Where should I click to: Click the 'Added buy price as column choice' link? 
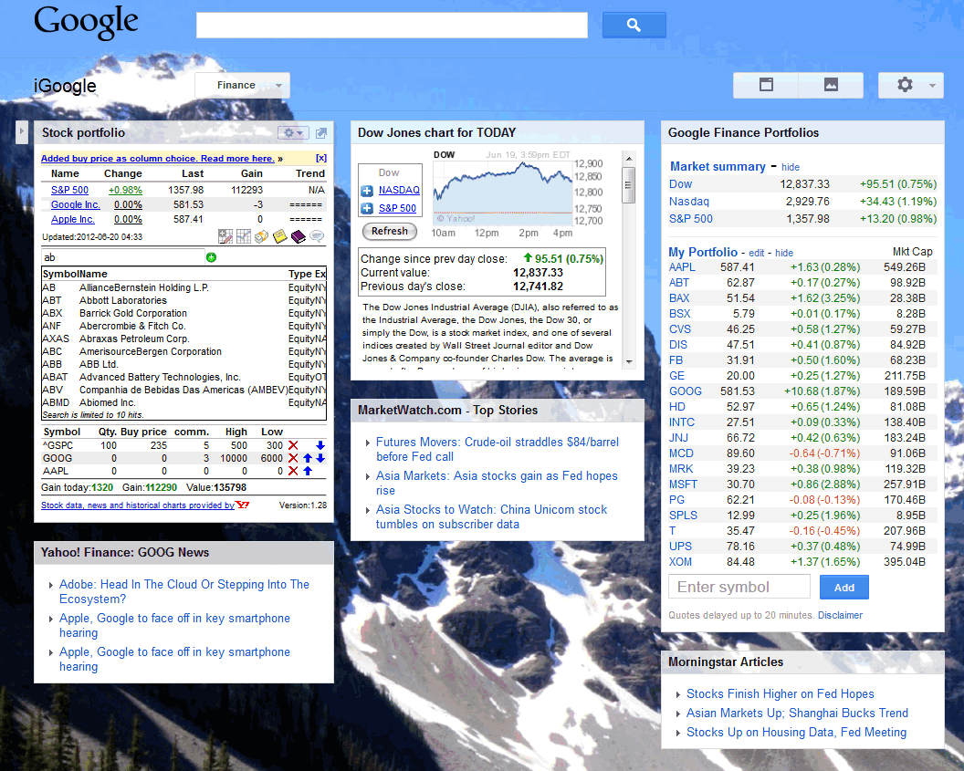[157, 159]
